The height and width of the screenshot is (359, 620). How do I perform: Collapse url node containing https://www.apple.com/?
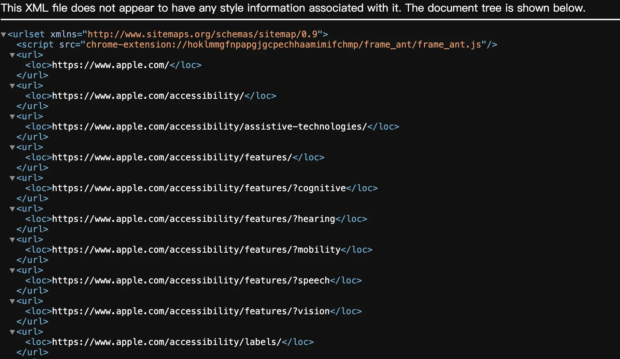click(x=12, y=55)
